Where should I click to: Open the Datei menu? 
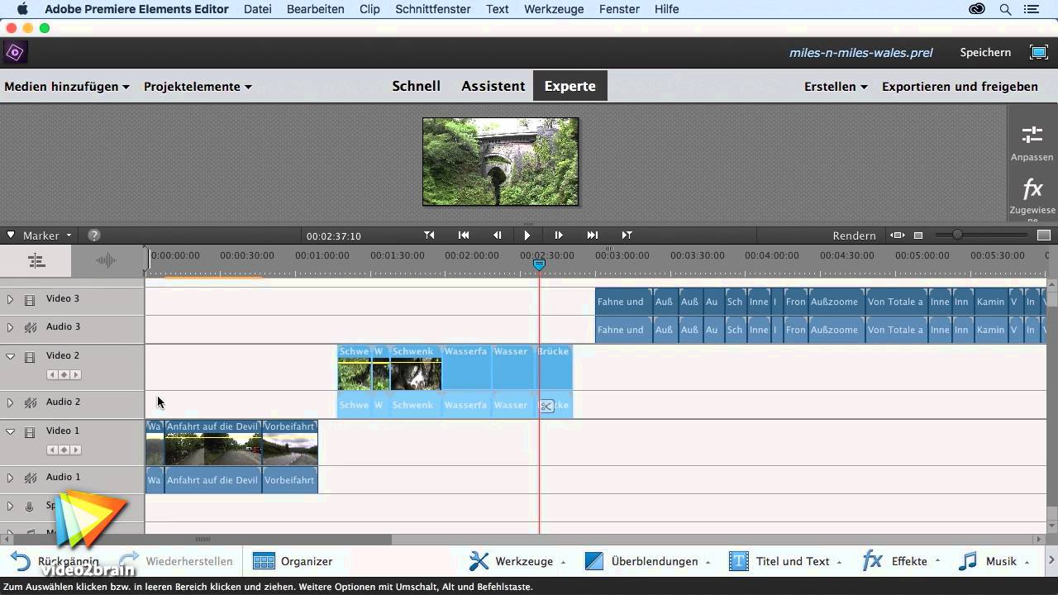[x=258, y=9]
